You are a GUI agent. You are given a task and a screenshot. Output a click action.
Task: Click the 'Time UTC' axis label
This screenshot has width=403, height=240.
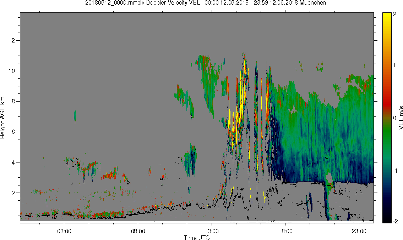click(x=197, y=238)
